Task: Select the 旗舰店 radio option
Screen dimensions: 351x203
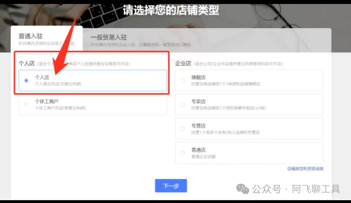Action: (183, 80)
